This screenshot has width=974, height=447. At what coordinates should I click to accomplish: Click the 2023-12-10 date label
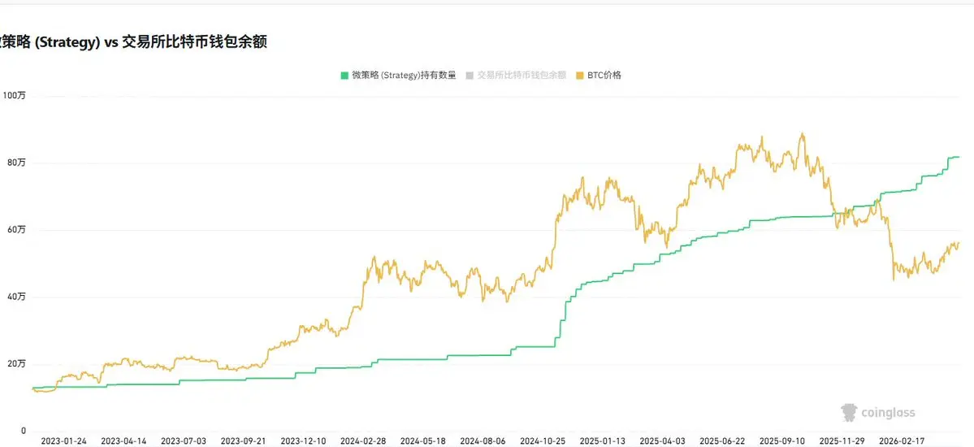pos(303,440)
